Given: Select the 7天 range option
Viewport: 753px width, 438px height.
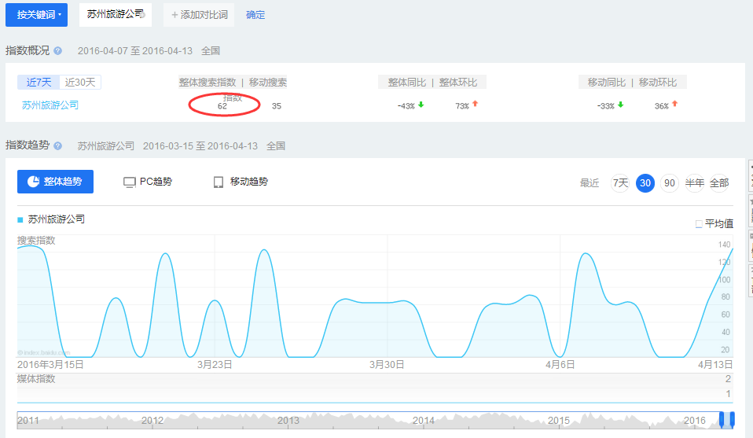Looking at the screenshot, I should point(620,183).
